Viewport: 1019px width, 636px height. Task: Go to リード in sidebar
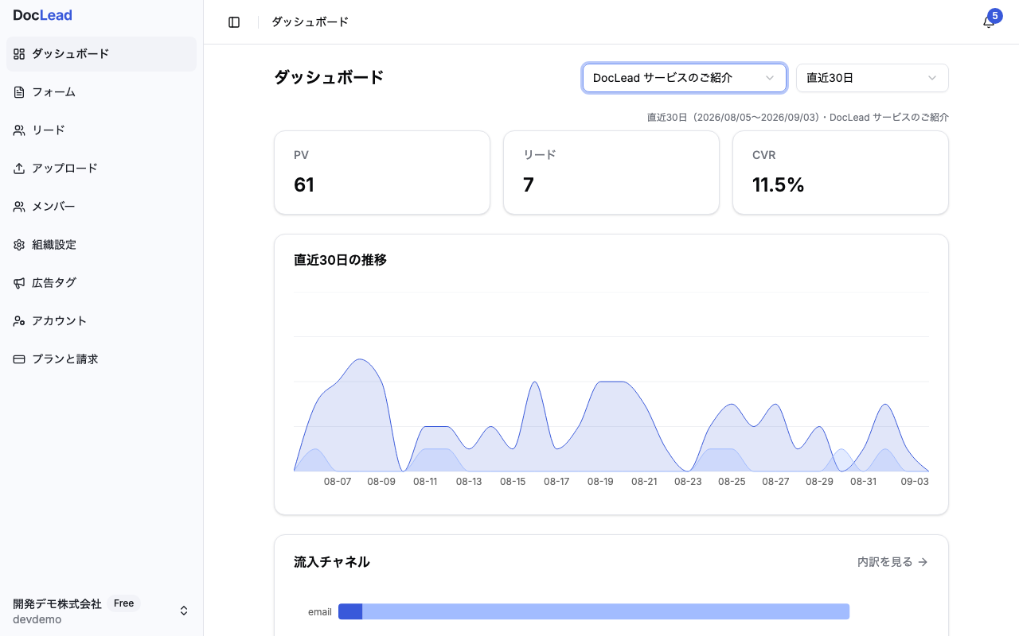coord(101,130)
